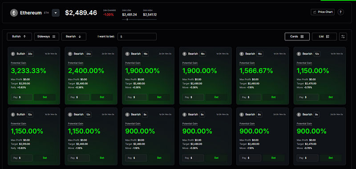Open the help question mark icon

[340, 12]
